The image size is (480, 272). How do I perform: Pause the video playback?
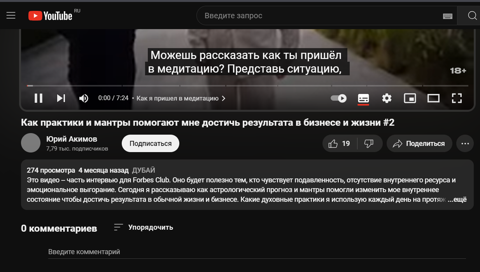pos(39,98)
